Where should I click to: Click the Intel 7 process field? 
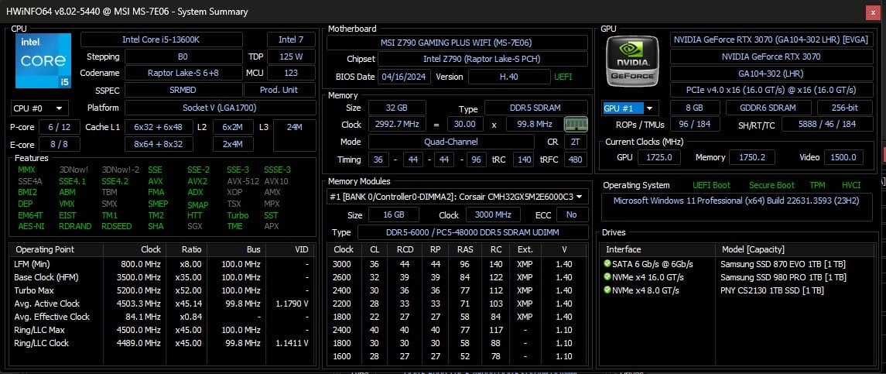(291, 39)
